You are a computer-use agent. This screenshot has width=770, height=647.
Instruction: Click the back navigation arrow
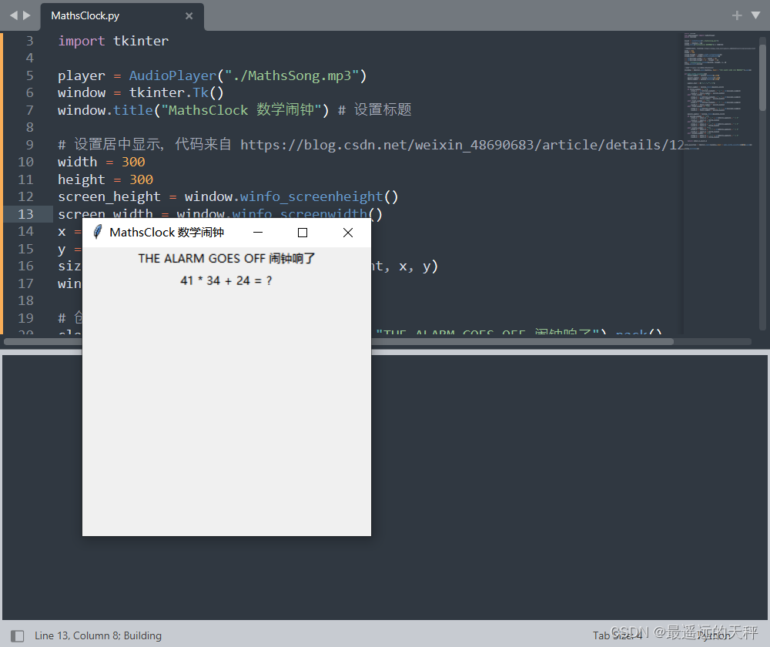coord(12,14)
